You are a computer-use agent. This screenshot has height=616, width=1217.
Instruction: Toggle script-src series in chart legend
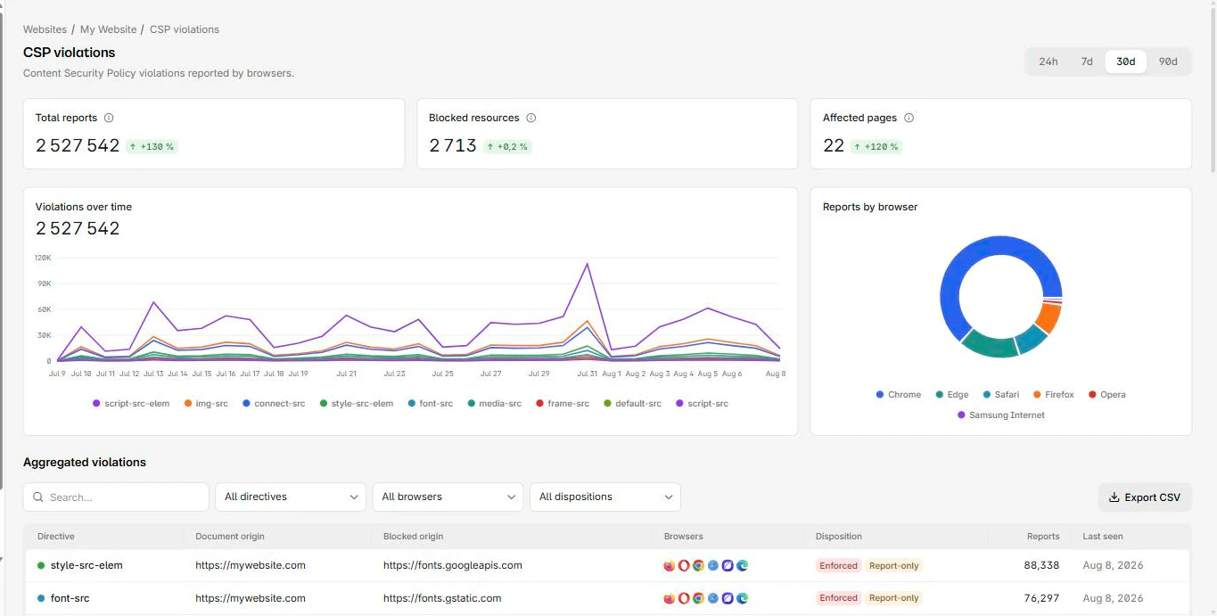702,404
